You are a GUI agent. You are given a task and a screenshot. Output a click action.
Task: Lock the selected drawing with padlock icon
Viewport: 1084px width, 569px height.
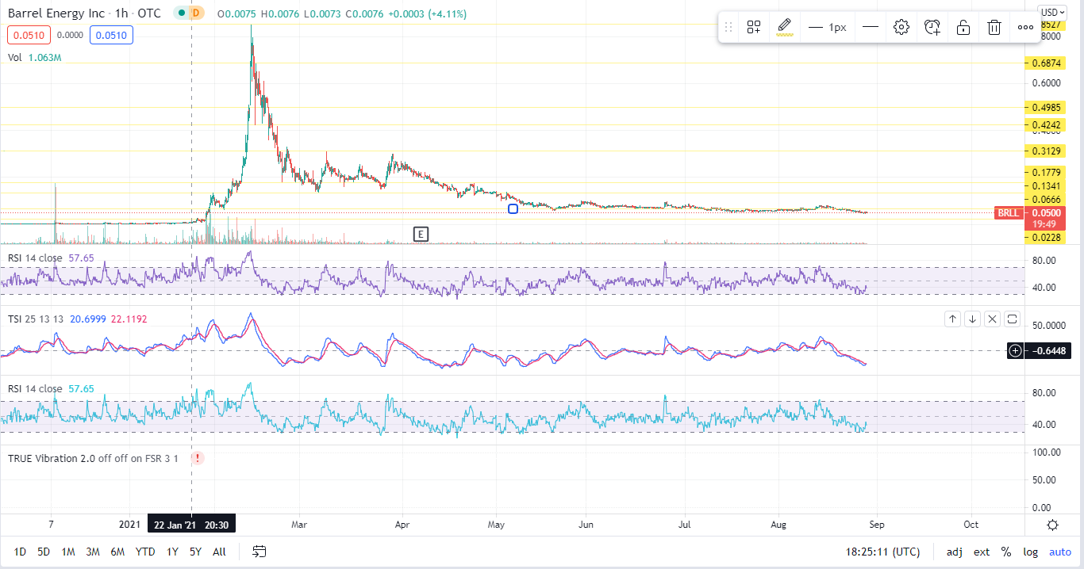963,27
